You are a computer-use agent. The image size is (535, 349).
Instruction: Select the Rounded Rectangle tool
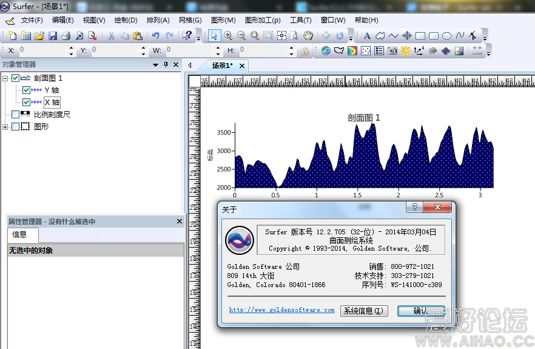(x=433, y=36)
